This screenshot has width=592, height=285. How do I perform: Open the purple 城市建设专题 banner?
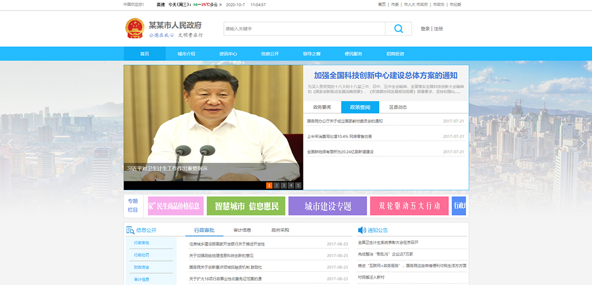pyautogui.click(x=328, y=206)
